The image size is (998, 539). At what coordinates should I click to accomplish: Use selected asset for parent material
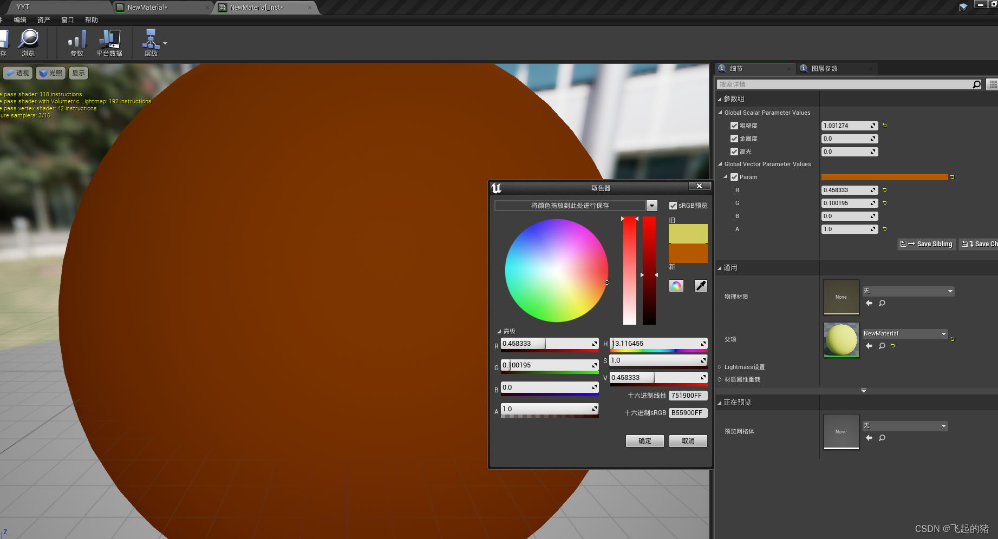point(869,346)
